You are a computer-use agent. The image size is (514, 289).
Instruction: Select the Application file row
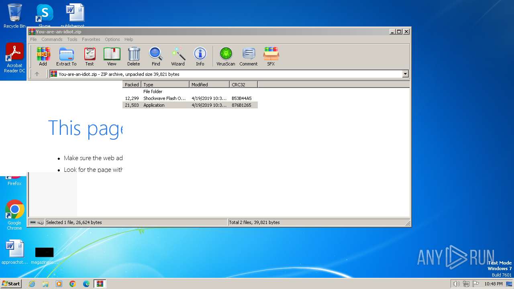[x=190, y=105]
